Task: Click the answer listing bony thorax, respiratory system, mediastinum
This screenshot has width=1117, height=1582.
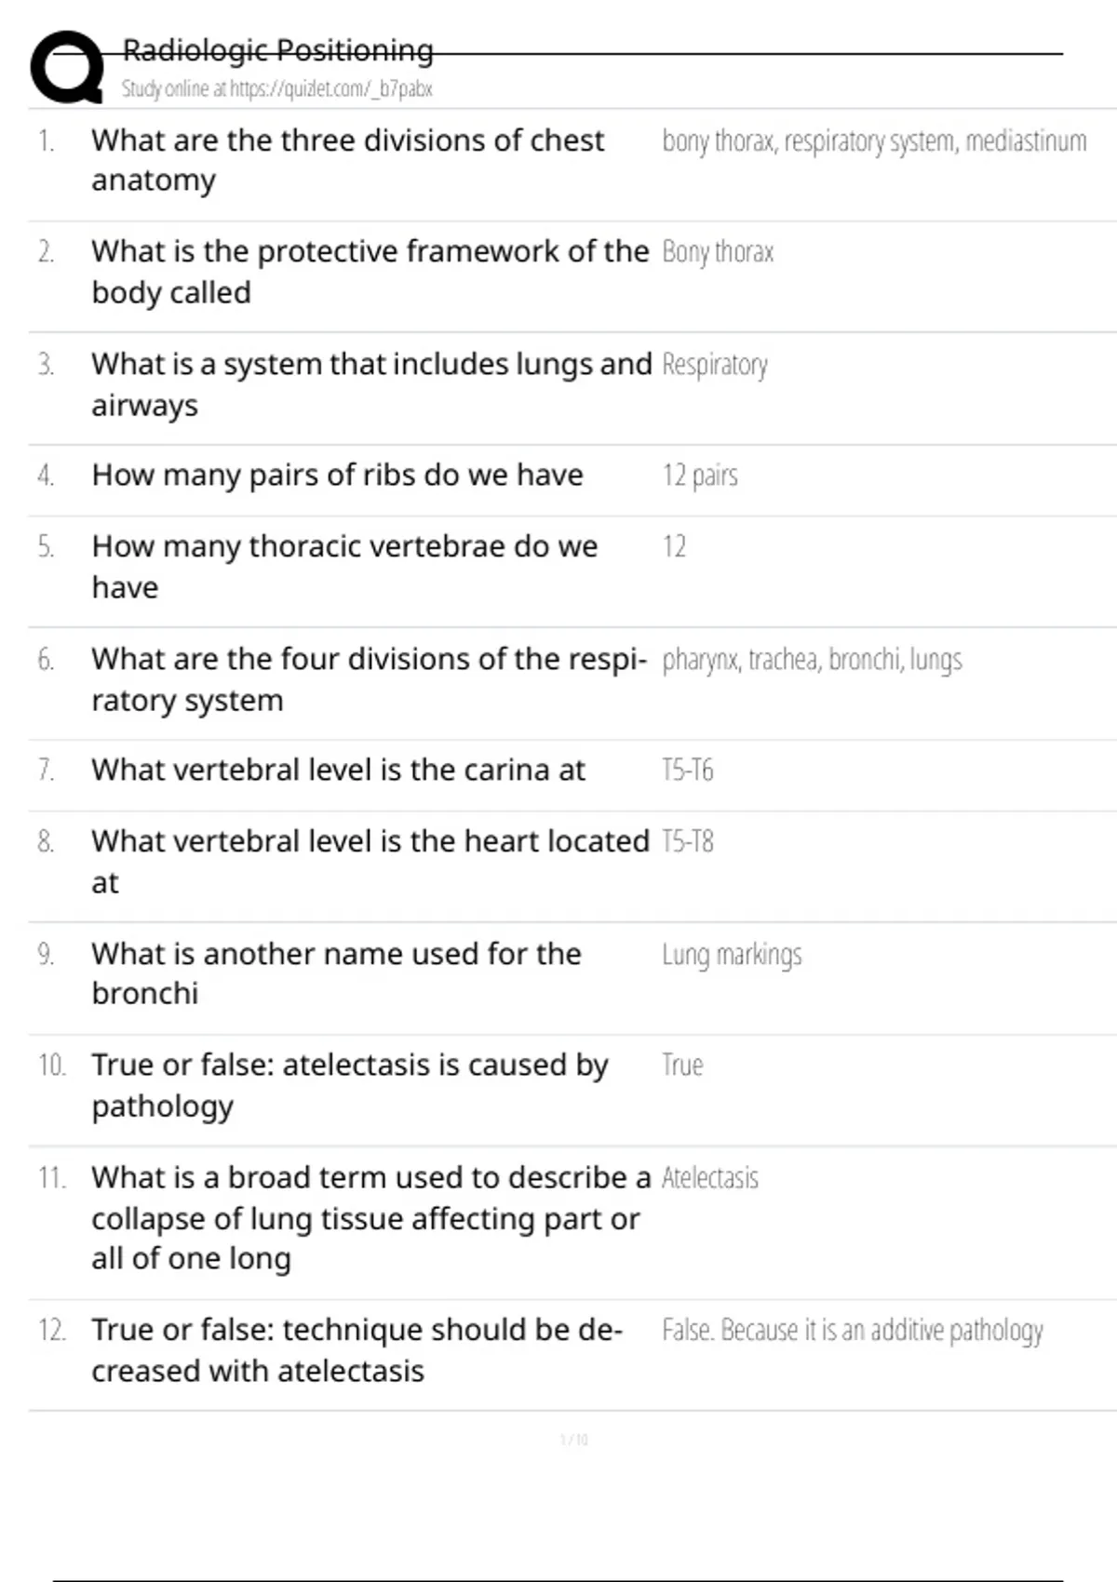Action: click(873, 141)
